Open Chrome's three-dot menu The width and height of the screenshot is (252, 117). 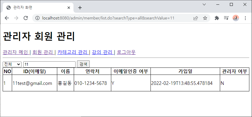245,18
